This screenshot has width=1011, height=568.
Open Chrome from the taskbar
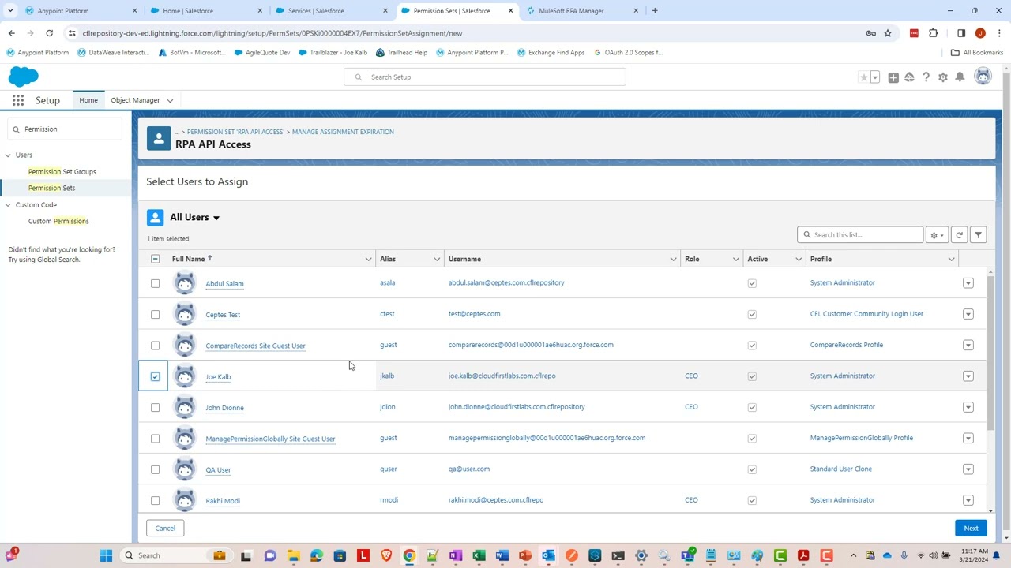[x=409, y=555]
